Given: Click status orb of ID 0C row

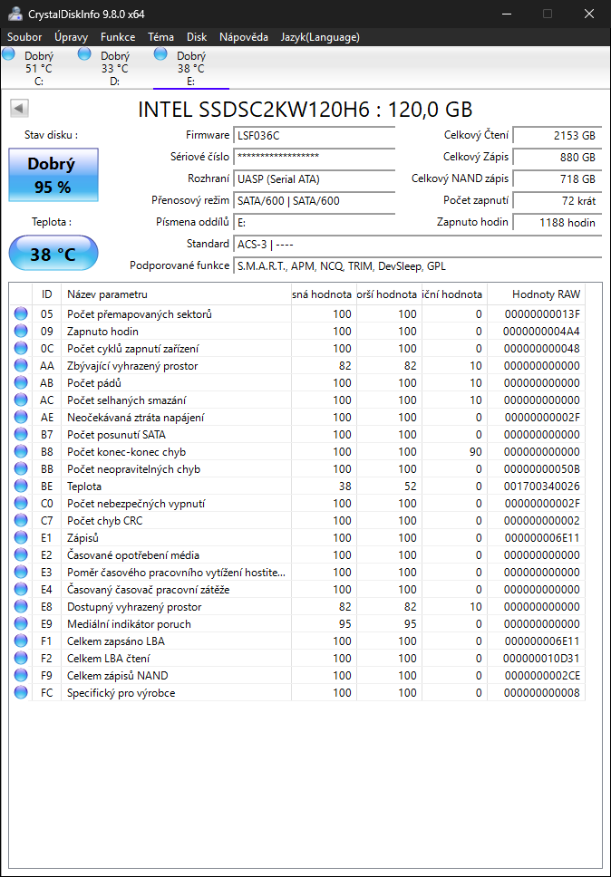Looking at the screenshot, I should (21, 349).
